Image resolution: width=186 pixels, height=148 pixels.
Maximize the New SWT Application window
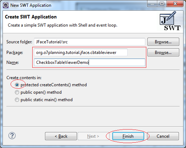click(x=162, y=4)
